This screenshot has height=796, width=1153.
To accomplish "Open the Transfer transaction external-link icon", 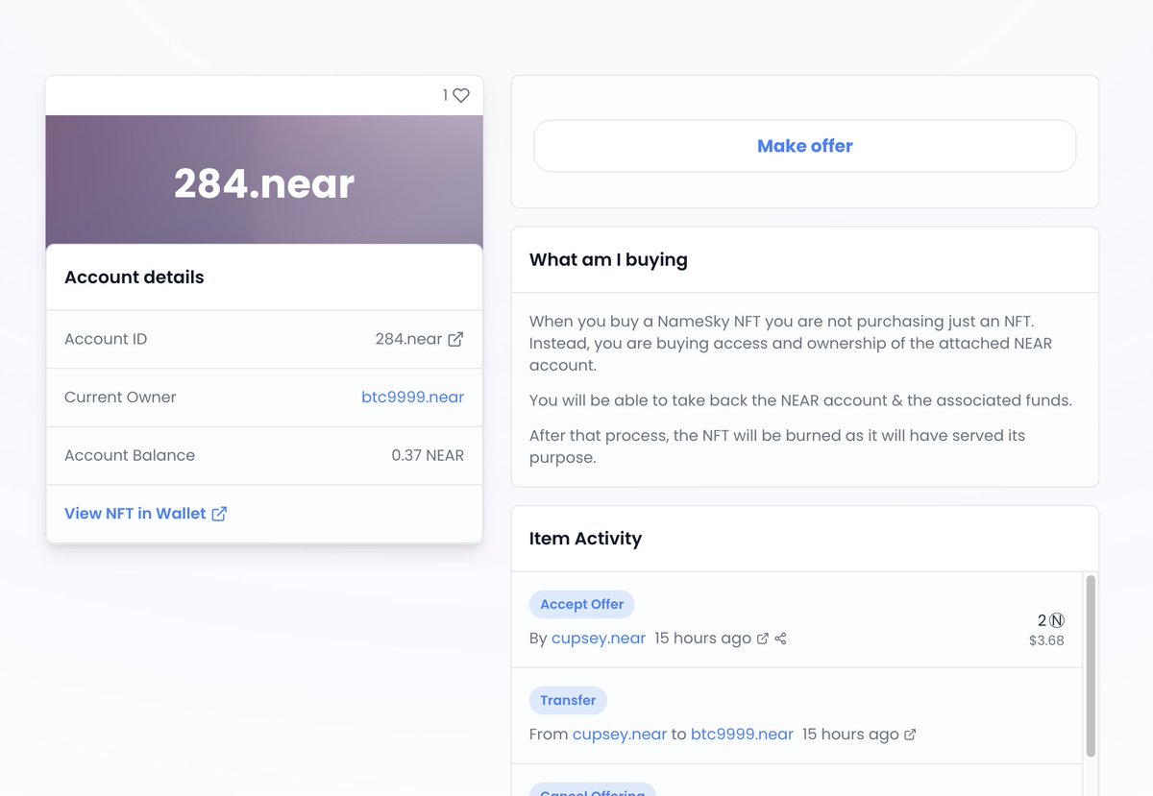I will 910,734.
